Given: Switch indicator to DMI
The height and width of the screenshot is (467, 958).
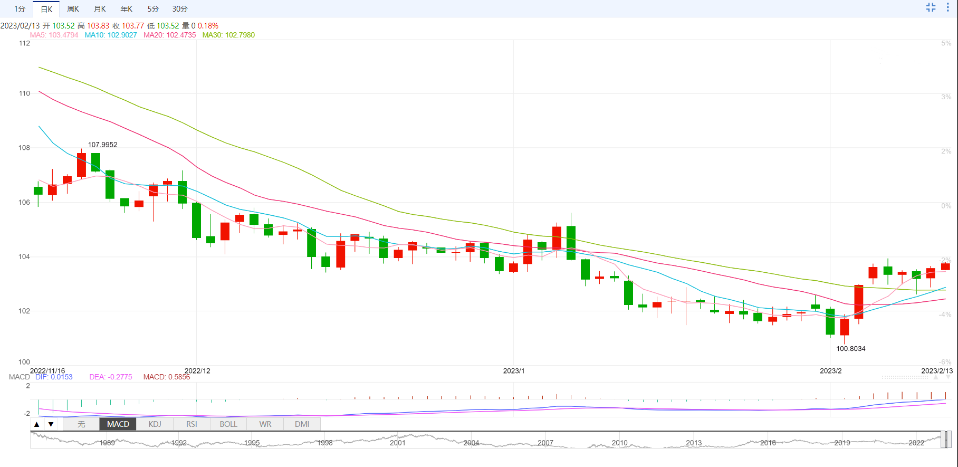Looking at the screenshot, I should (x=302, y=424).
